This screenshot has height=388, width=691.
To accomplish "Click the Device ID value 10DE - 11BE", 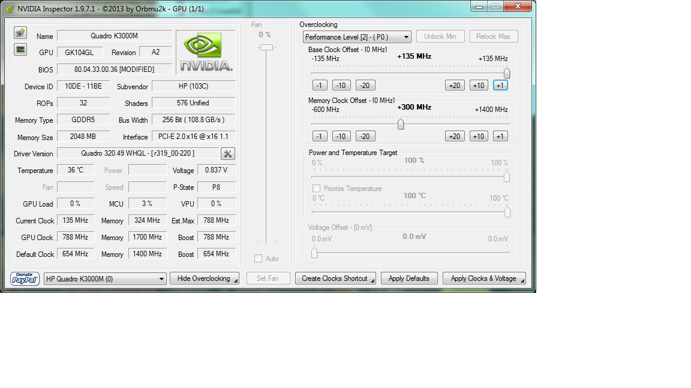I will [83, 86].
